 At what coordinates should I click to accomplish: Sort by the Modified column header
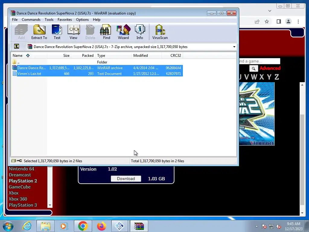pyautogui.click(x=147, y=56)
